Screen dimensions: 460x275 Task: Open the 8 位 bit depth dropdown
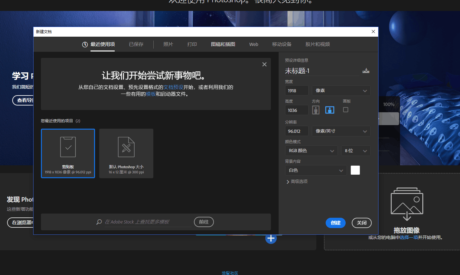(356, 151)
